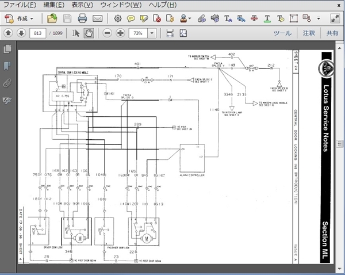Close the document with X button
Screen dimensions: 345x275
coord(339,6)
